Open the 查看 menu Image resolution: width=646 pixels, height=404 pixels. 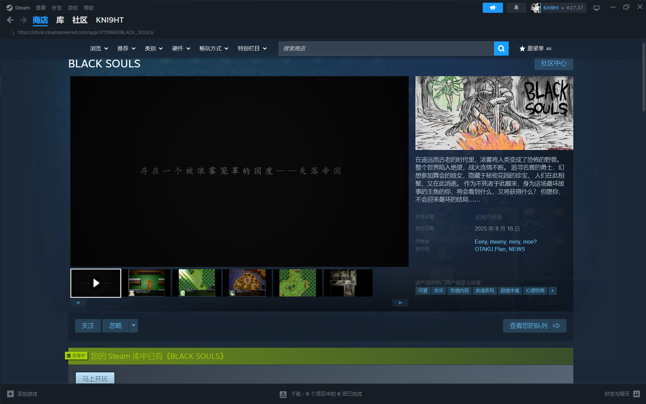(x=41, y=8)
